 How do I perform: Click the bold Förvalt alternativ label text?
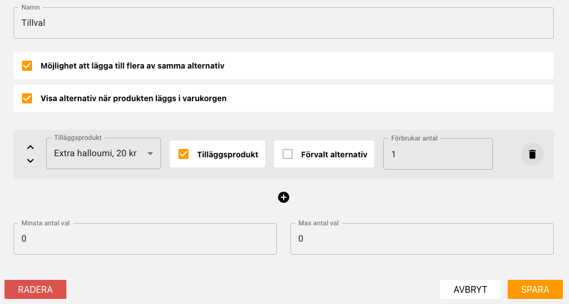pyautogui.click(x=334, y=155)
